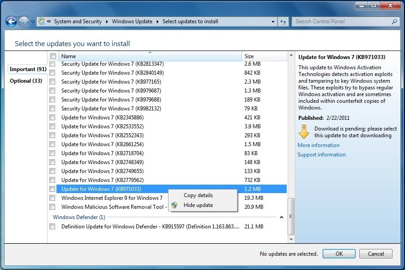This screenshot has width=405, height=270.
Task: Check the box for KB2533552 update
Action: (x=52, y=127)
